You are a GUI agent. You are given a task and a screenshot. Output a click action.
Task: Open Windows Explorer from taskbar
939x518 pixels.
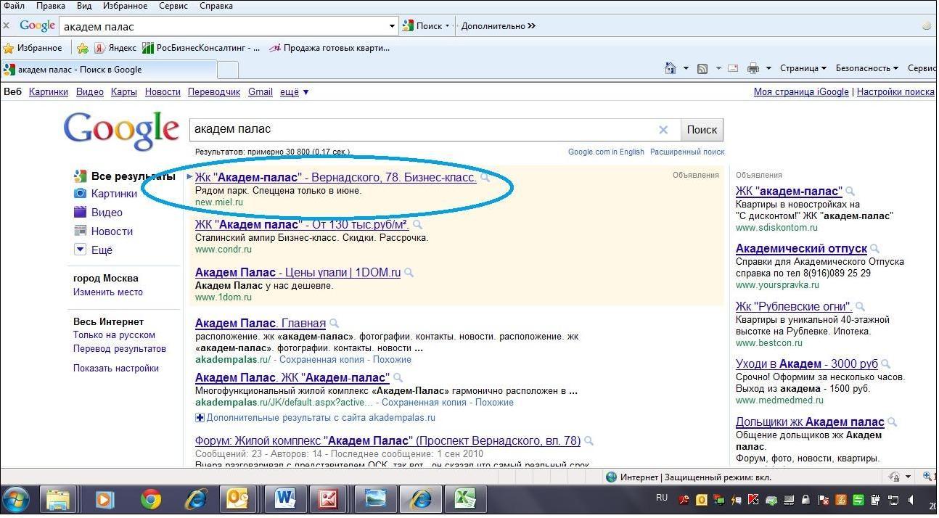60,499
